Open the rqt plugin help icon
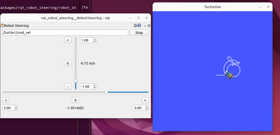The width and height of the screenshot is (280, 135). coord(139,26)
